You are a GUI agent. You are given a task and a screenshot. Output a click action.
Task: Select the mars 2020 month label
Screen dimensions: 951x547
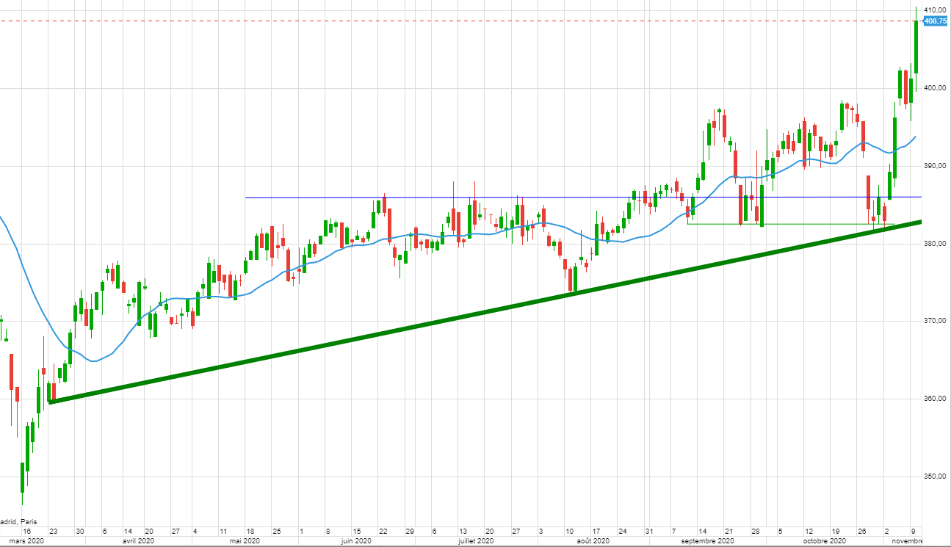27,541
